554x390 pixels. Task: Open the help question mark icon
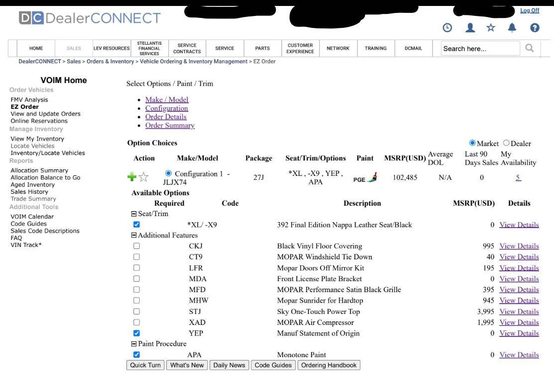point(535,27)
